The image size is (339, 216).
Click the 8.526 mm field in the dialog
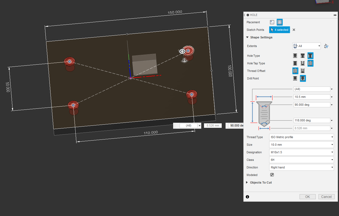tap(312, 128)
